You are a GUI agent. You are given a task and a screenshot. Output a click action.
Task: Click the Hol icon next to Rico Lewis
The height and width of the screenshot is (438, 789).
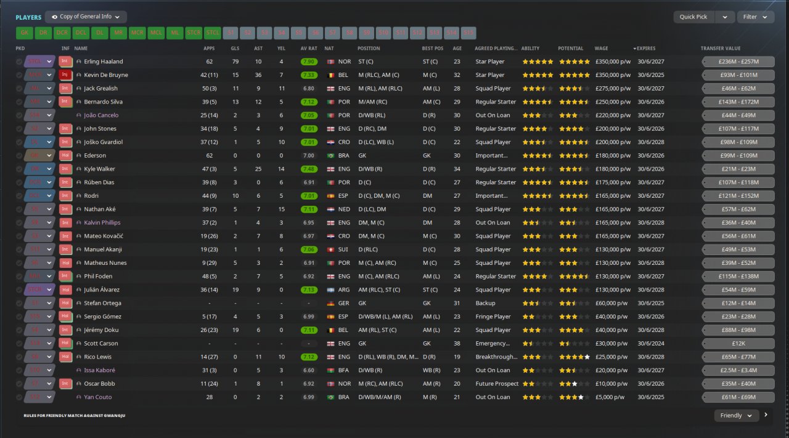pos(65,357)
